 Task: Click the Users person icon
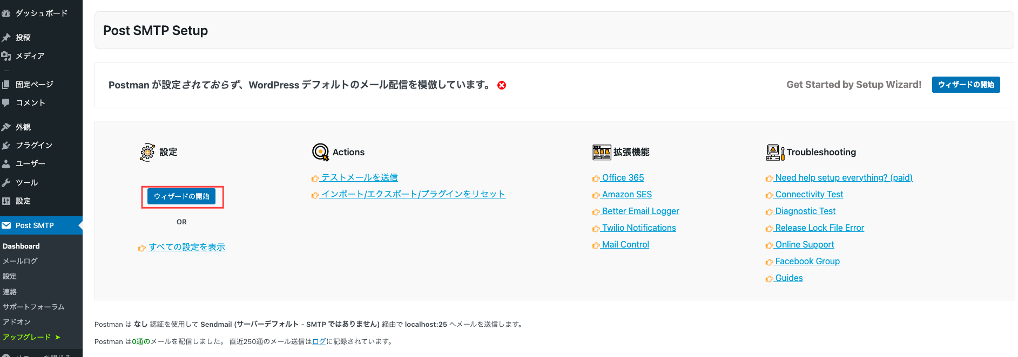click(6, 164)
